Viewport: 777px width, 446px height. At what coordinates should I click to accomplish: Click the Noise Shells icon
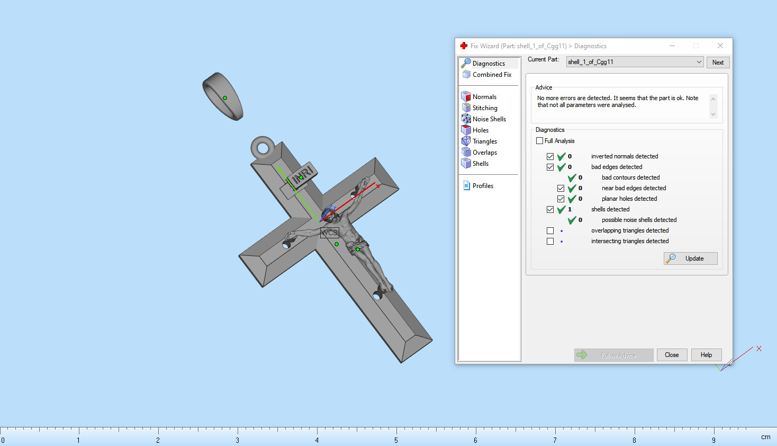(466, 119)
